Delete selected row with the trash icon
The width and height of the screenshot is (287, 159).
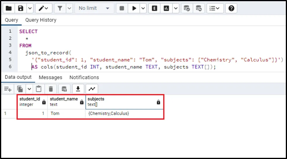click(51, 89)
